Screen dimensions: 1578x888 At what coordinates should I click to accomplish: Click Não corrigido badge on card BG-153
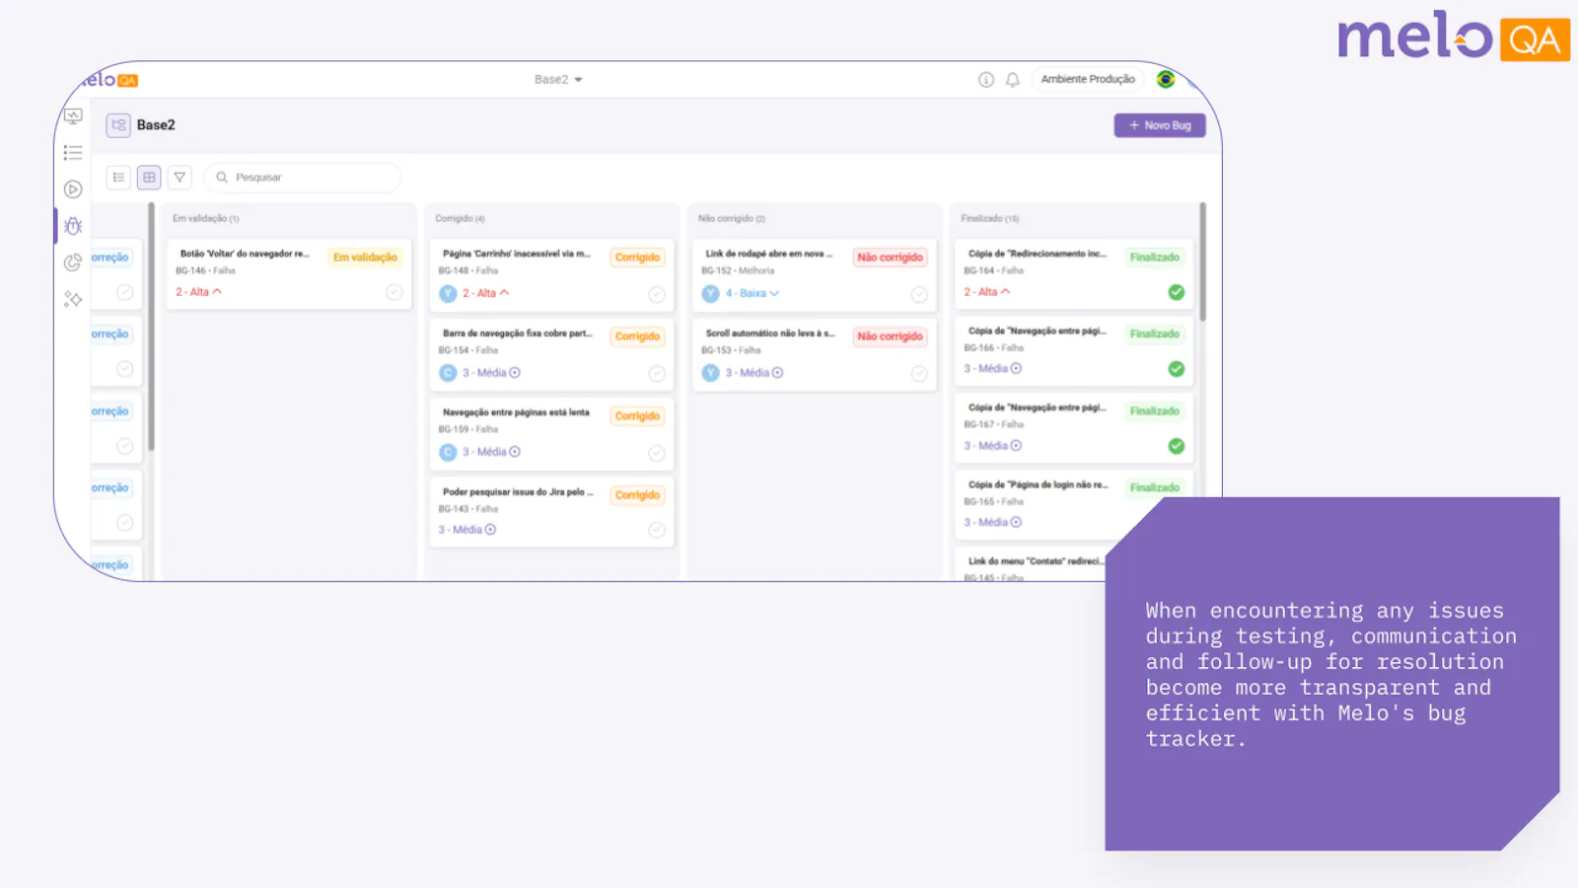(890, 336)
